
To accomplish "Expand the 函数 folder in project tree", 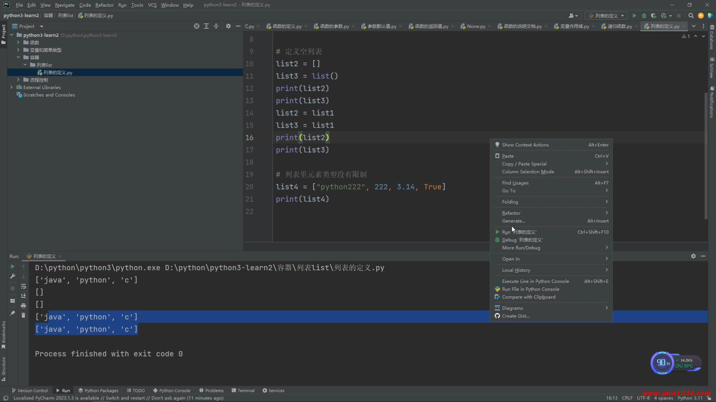I will [18, 42].
